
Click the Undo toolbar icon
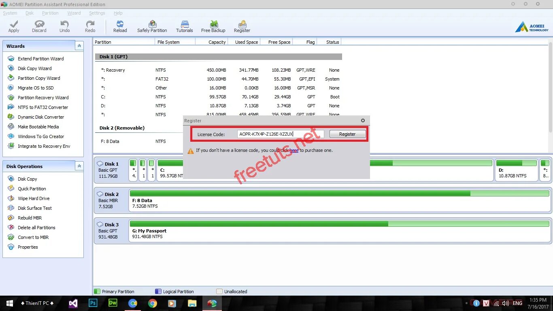click(65, 26)
